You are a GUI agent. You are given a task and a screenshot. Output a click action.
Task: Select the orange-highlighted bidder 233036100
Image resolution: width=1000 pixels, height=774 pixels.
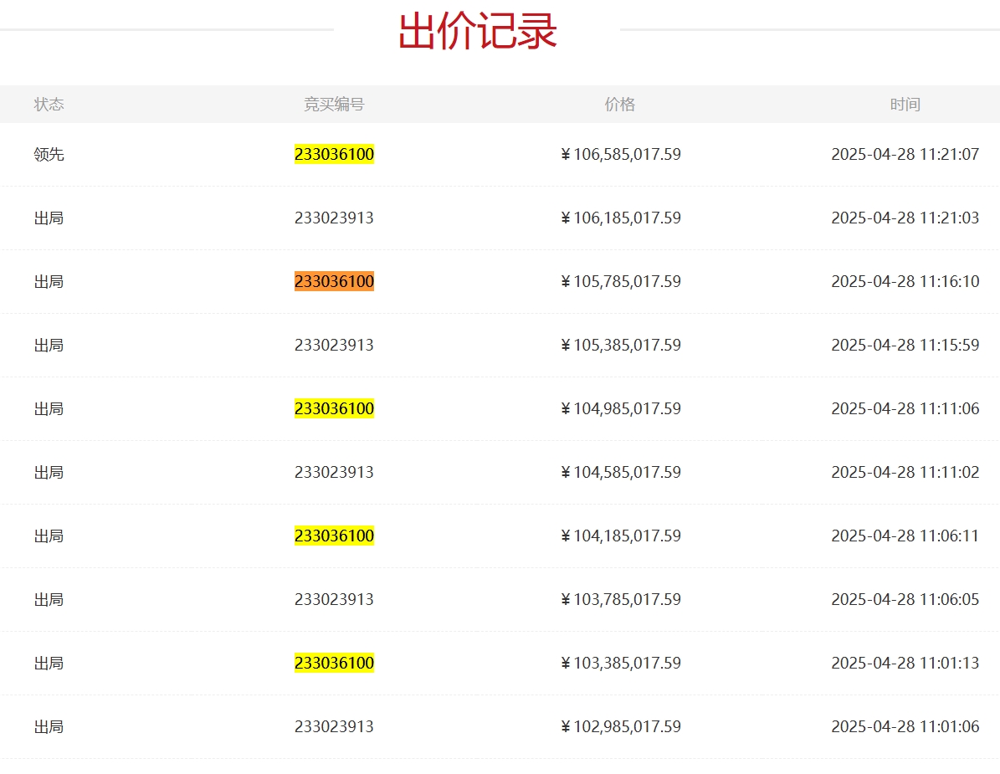[334, 281]
